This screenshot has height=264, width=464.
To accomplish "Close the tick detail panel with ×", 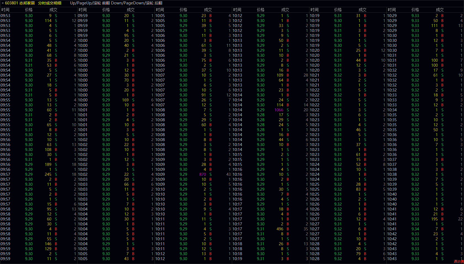I will [x=2, y=3].
